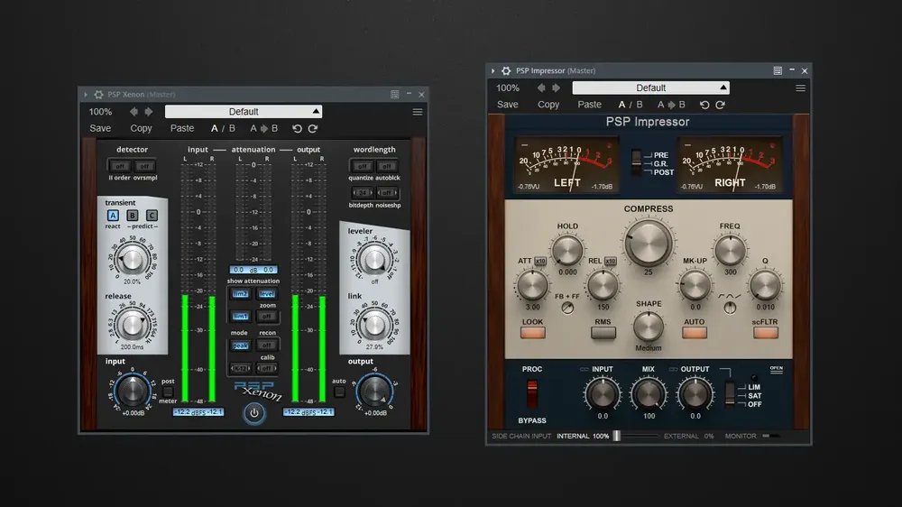The height and width of the screenshot is (507, 902).
Task: Select previous preset arrow in PSP Xenon
Action: [x=133, y=112]
